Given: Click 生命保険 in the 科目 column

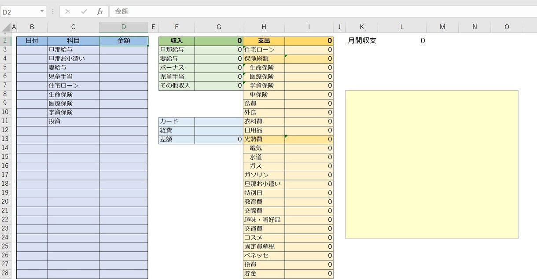Looking at the screenshot, I should (73, 95).
